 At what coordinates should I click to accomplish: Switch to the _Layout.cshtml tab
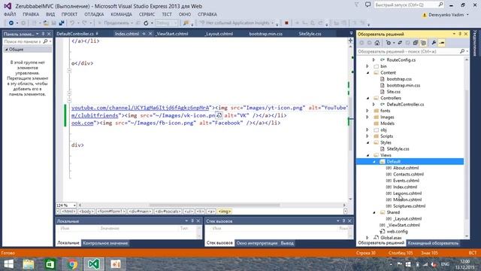tap(219, 34)
